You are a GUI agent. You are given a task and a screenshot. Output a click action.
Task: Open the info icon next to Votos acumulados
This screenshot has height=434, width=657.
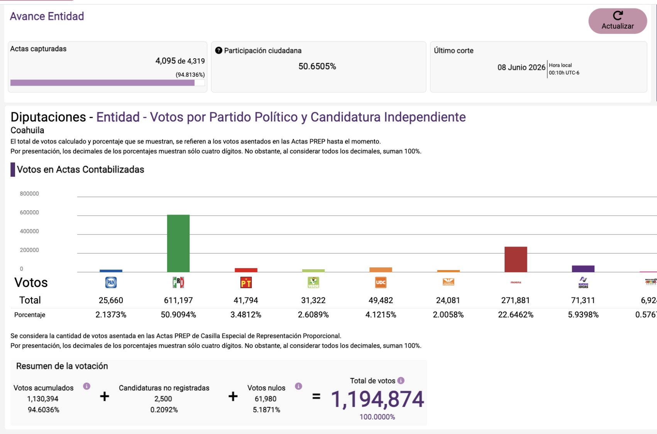click(x=87, y=386)
